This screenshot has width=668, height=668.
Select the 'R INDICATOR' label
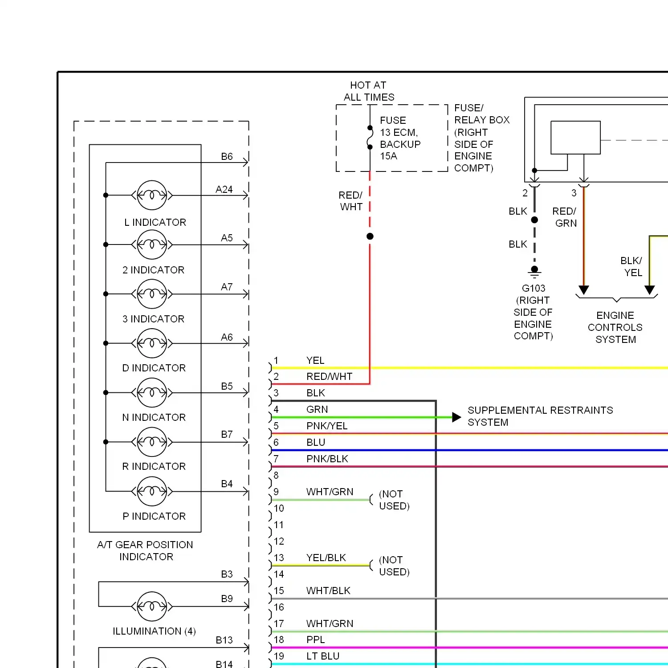pos(154,466)
